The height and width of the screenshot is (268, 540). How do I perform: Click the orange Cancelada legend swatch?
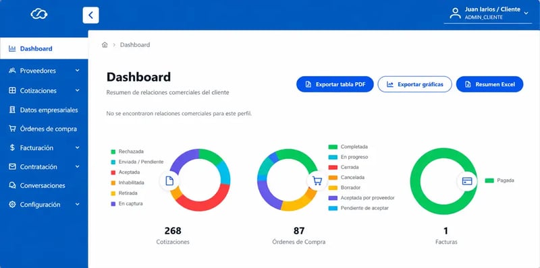pyautogui.click(x=333, y=178)
